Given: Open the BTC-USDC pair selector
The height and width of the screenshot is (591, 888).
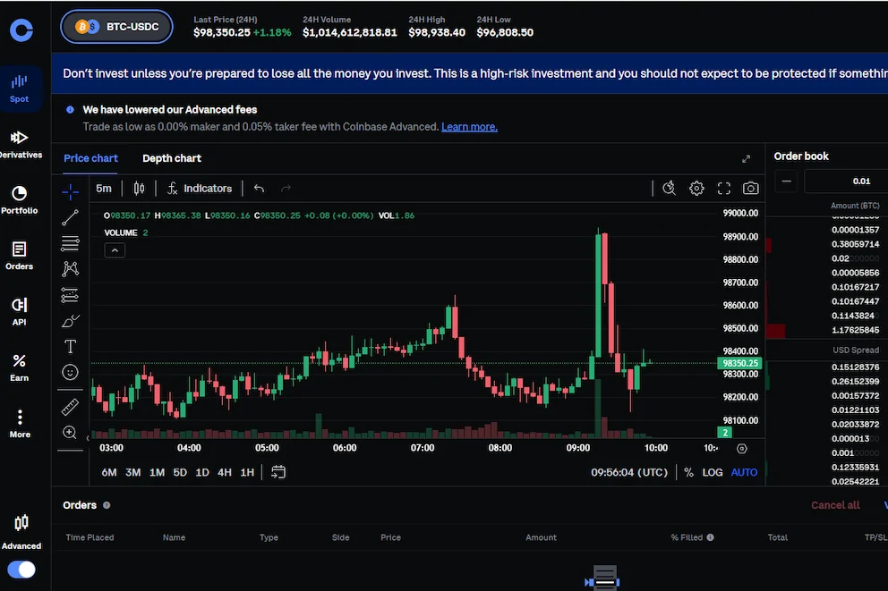Looking at the screenshot, I should click(x=116, y=27).
